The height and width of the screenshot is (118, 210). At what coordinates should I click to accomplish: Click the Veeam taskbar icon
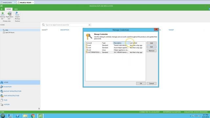(x=40, y=116)
